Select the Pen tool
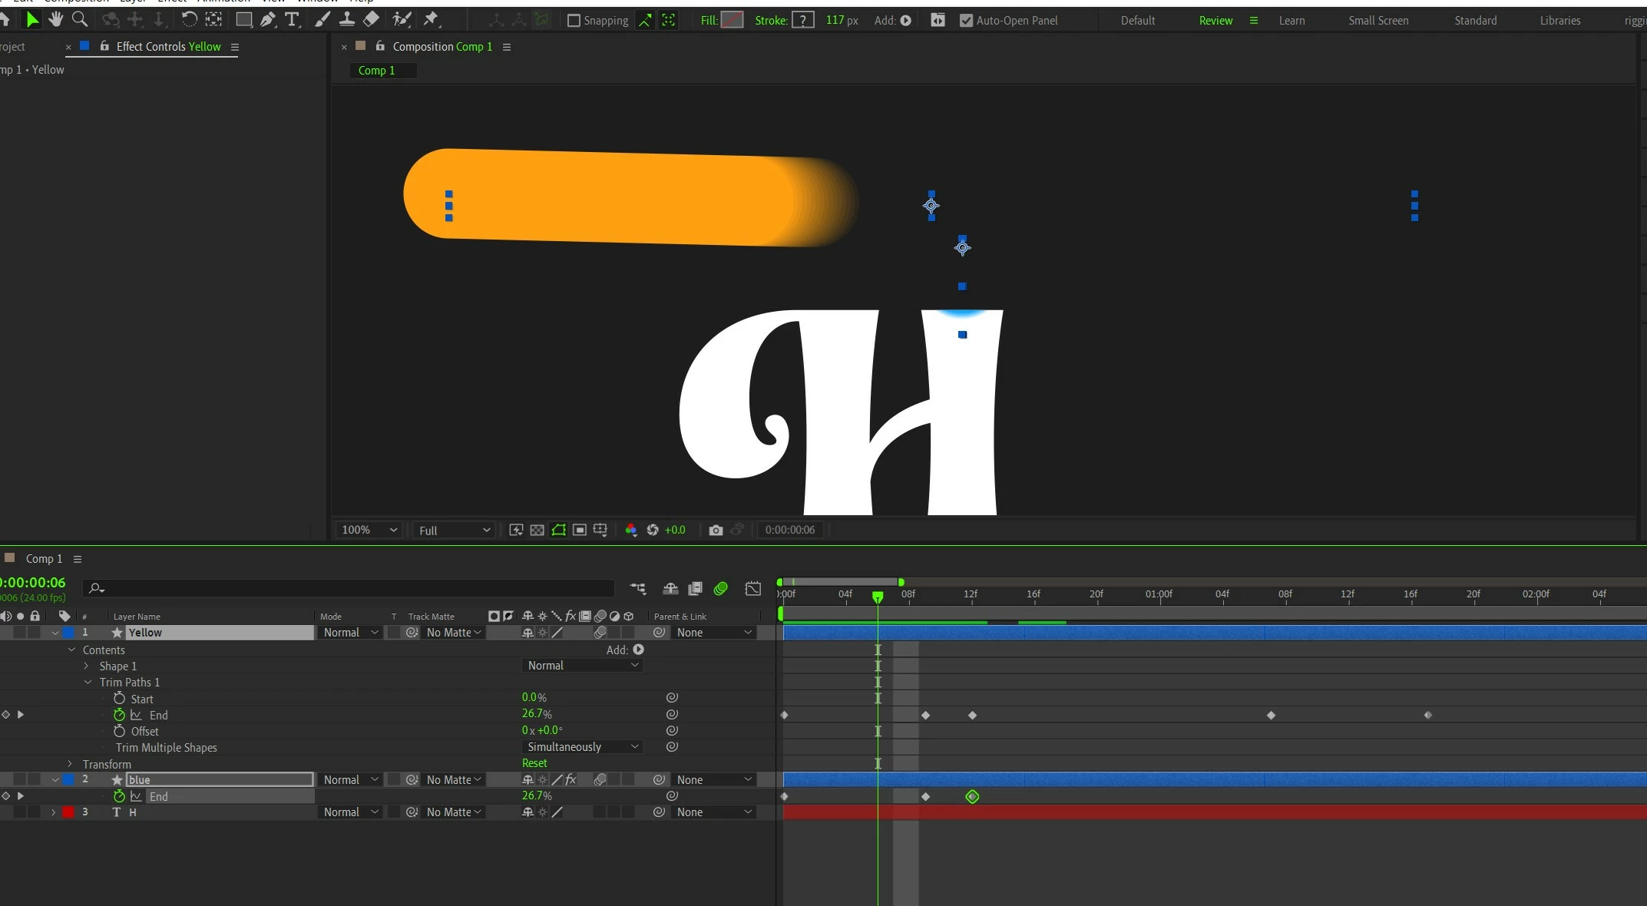The height and width of the screenshot is (906, 1647). 267,20
